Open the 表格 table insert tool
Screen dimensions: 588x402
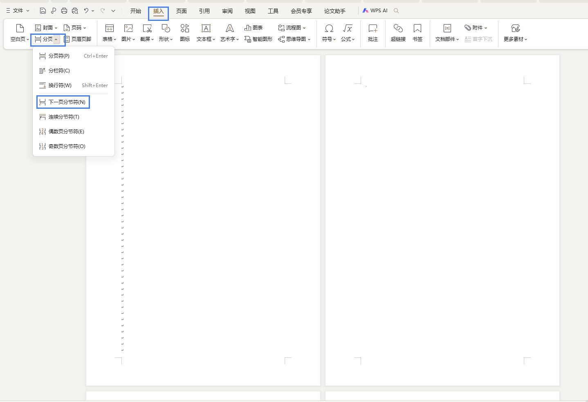click(109, 33)
